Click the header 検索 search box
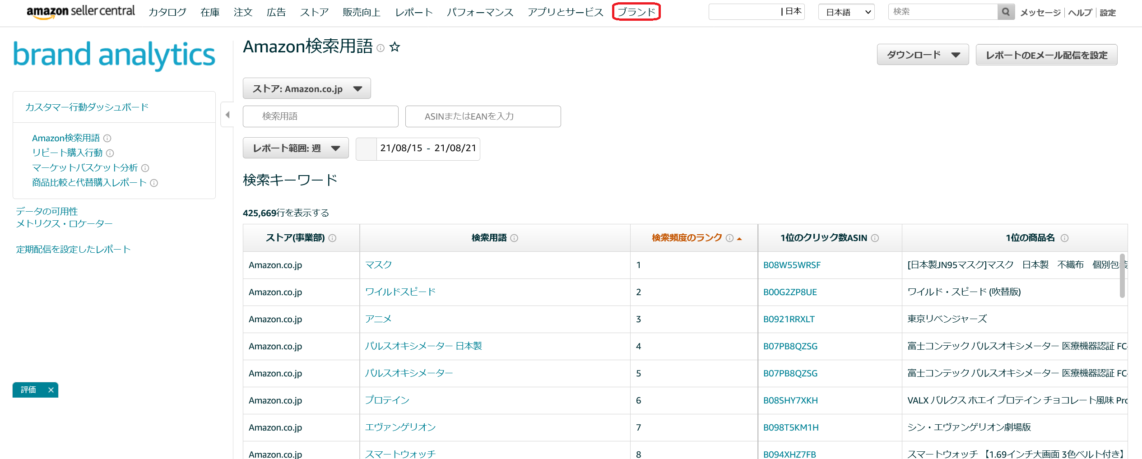 click(943, 12)
